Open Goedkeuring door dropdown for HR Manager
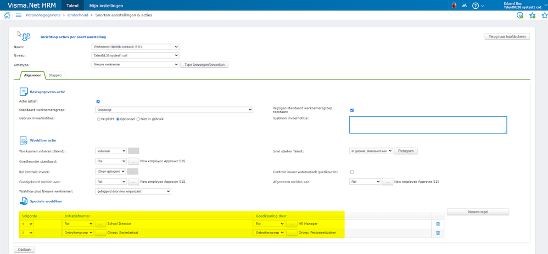The height and width of the screenshot is (254, 548). coord(269,224)
